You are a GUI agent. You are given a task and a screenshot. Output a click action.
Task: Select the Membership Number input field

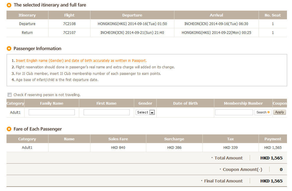point(234,112)
